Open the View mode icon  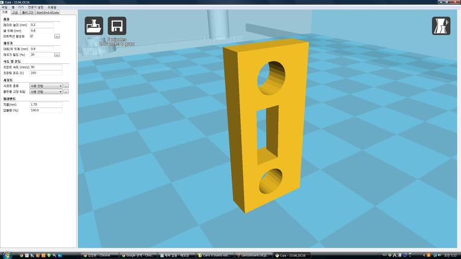coord(441,26)
